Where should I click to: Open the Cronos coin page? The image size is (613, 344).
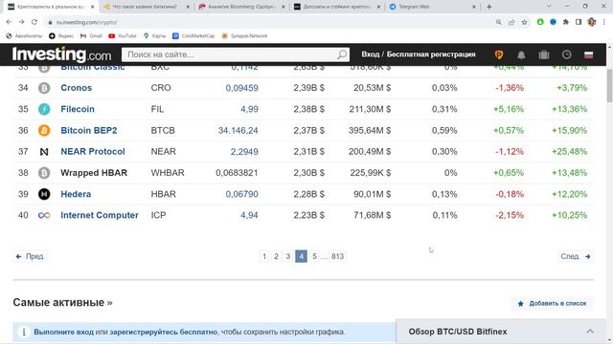77,88
